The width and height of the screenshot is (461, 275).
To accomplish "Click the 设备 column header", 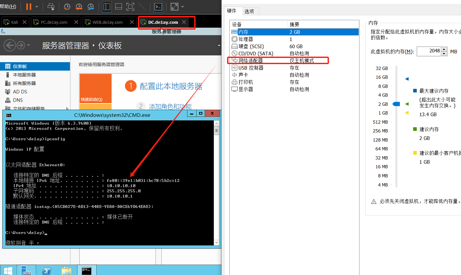I will [x=259, y=24].
